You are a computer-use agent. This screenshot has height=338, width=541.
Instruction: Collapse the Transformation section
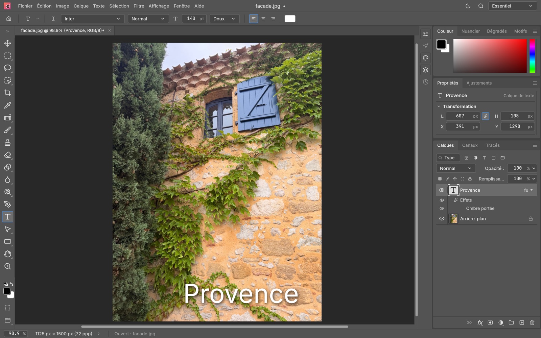439,106
